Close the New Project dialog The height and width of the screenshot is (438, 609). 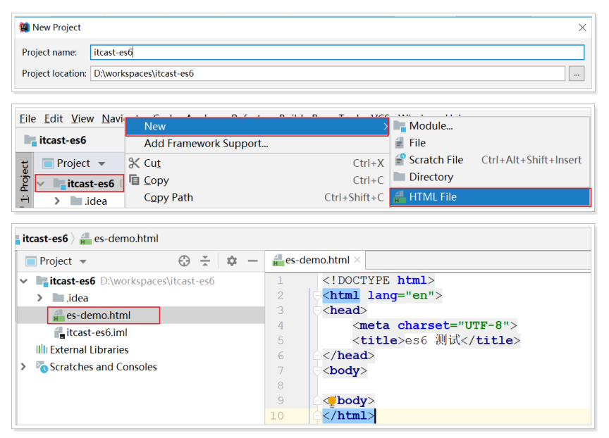coord(582,27)
